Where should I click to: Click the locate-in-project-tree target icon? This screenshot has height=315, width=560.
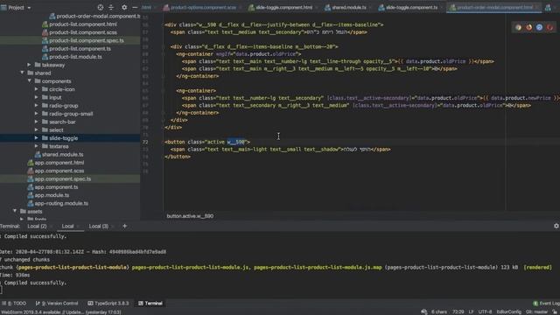point(101,7)
